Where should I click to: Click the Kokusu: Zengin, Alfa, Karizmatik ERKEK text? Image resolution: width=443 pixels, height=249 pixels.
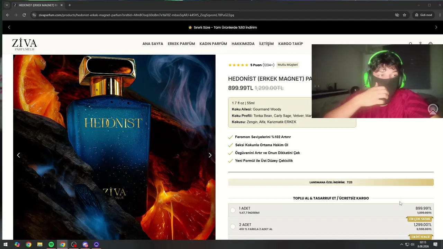point(264,122)
